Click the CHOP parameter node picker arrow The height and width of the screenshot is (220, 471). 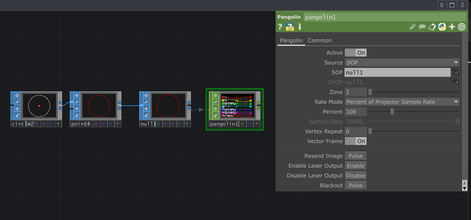[x=455, y=82]
